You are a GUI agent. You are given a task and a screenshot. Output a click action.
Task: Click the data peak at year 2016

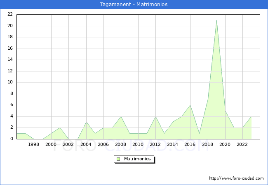(190, 105)
